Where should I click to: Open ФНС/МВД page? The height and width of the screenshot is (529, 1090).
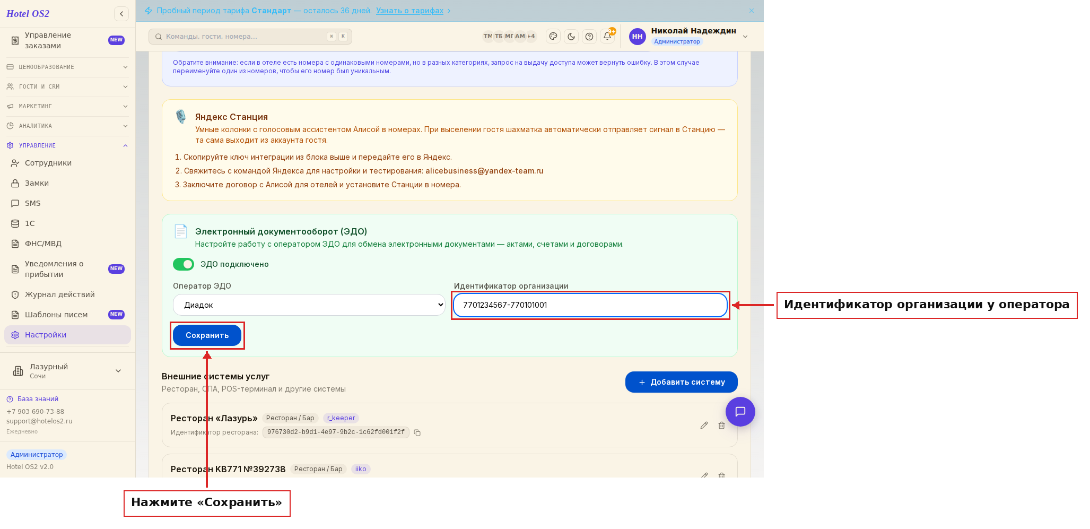pos(67,244)
